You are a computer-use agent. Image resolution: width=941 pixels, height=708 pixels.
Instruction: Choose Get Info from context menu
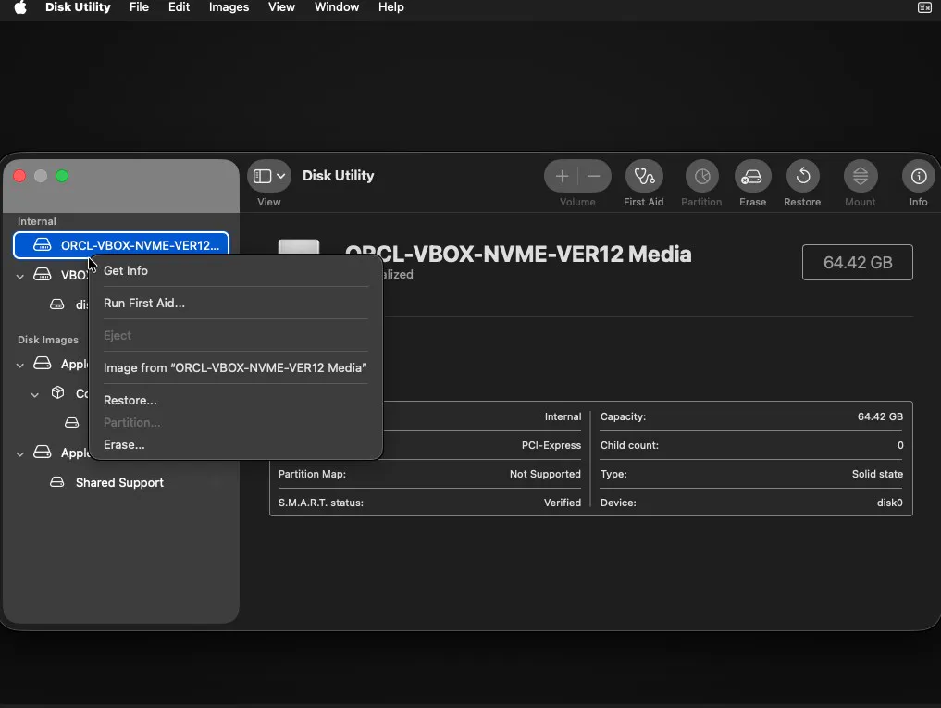pyautogui.click(x=126, y=271)
